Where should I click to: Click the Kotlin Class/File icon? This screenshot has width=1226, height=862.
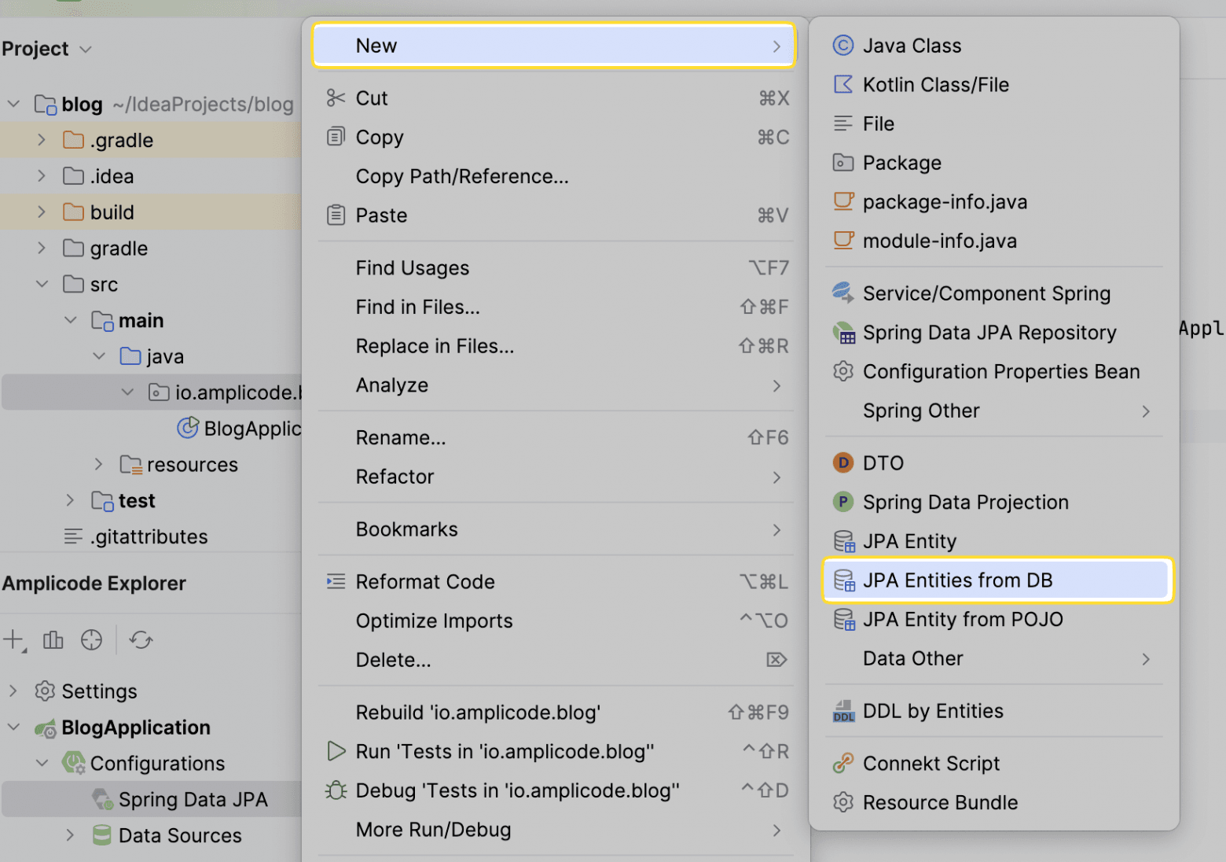(x=843, y=84)
